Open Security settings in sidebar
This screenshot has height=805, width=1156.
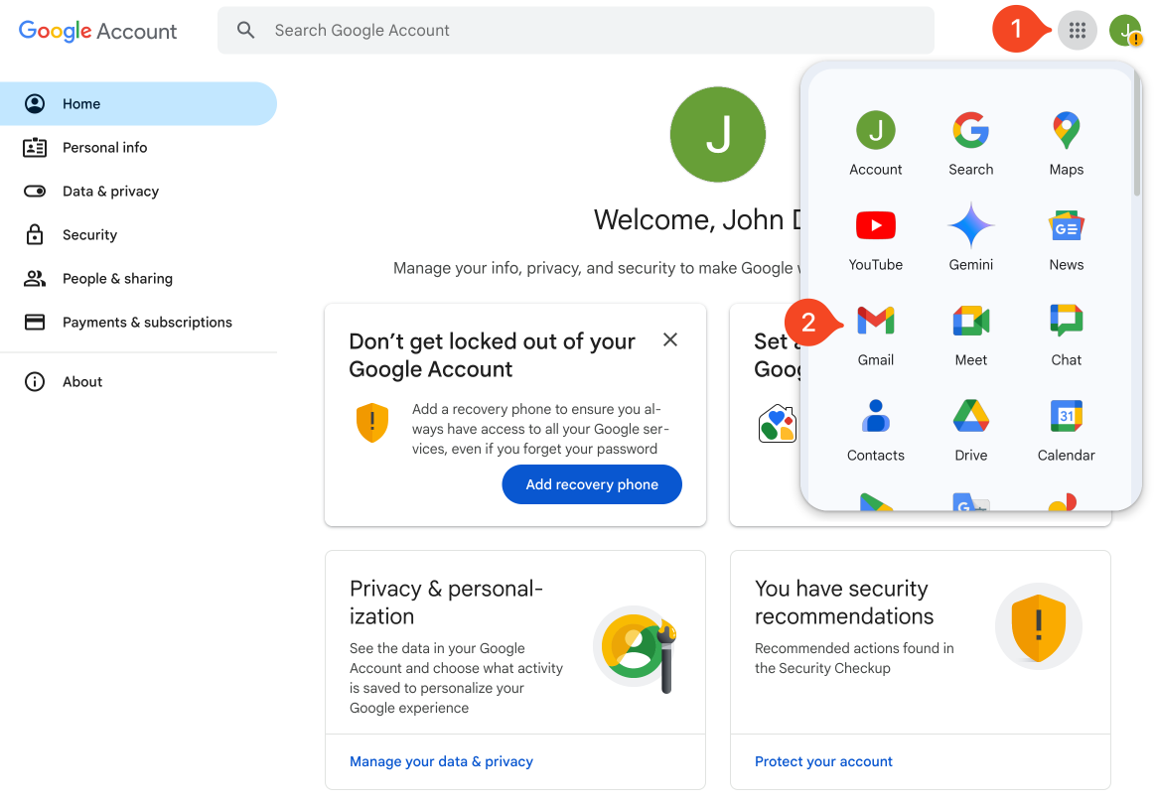(x=89, y=235)
